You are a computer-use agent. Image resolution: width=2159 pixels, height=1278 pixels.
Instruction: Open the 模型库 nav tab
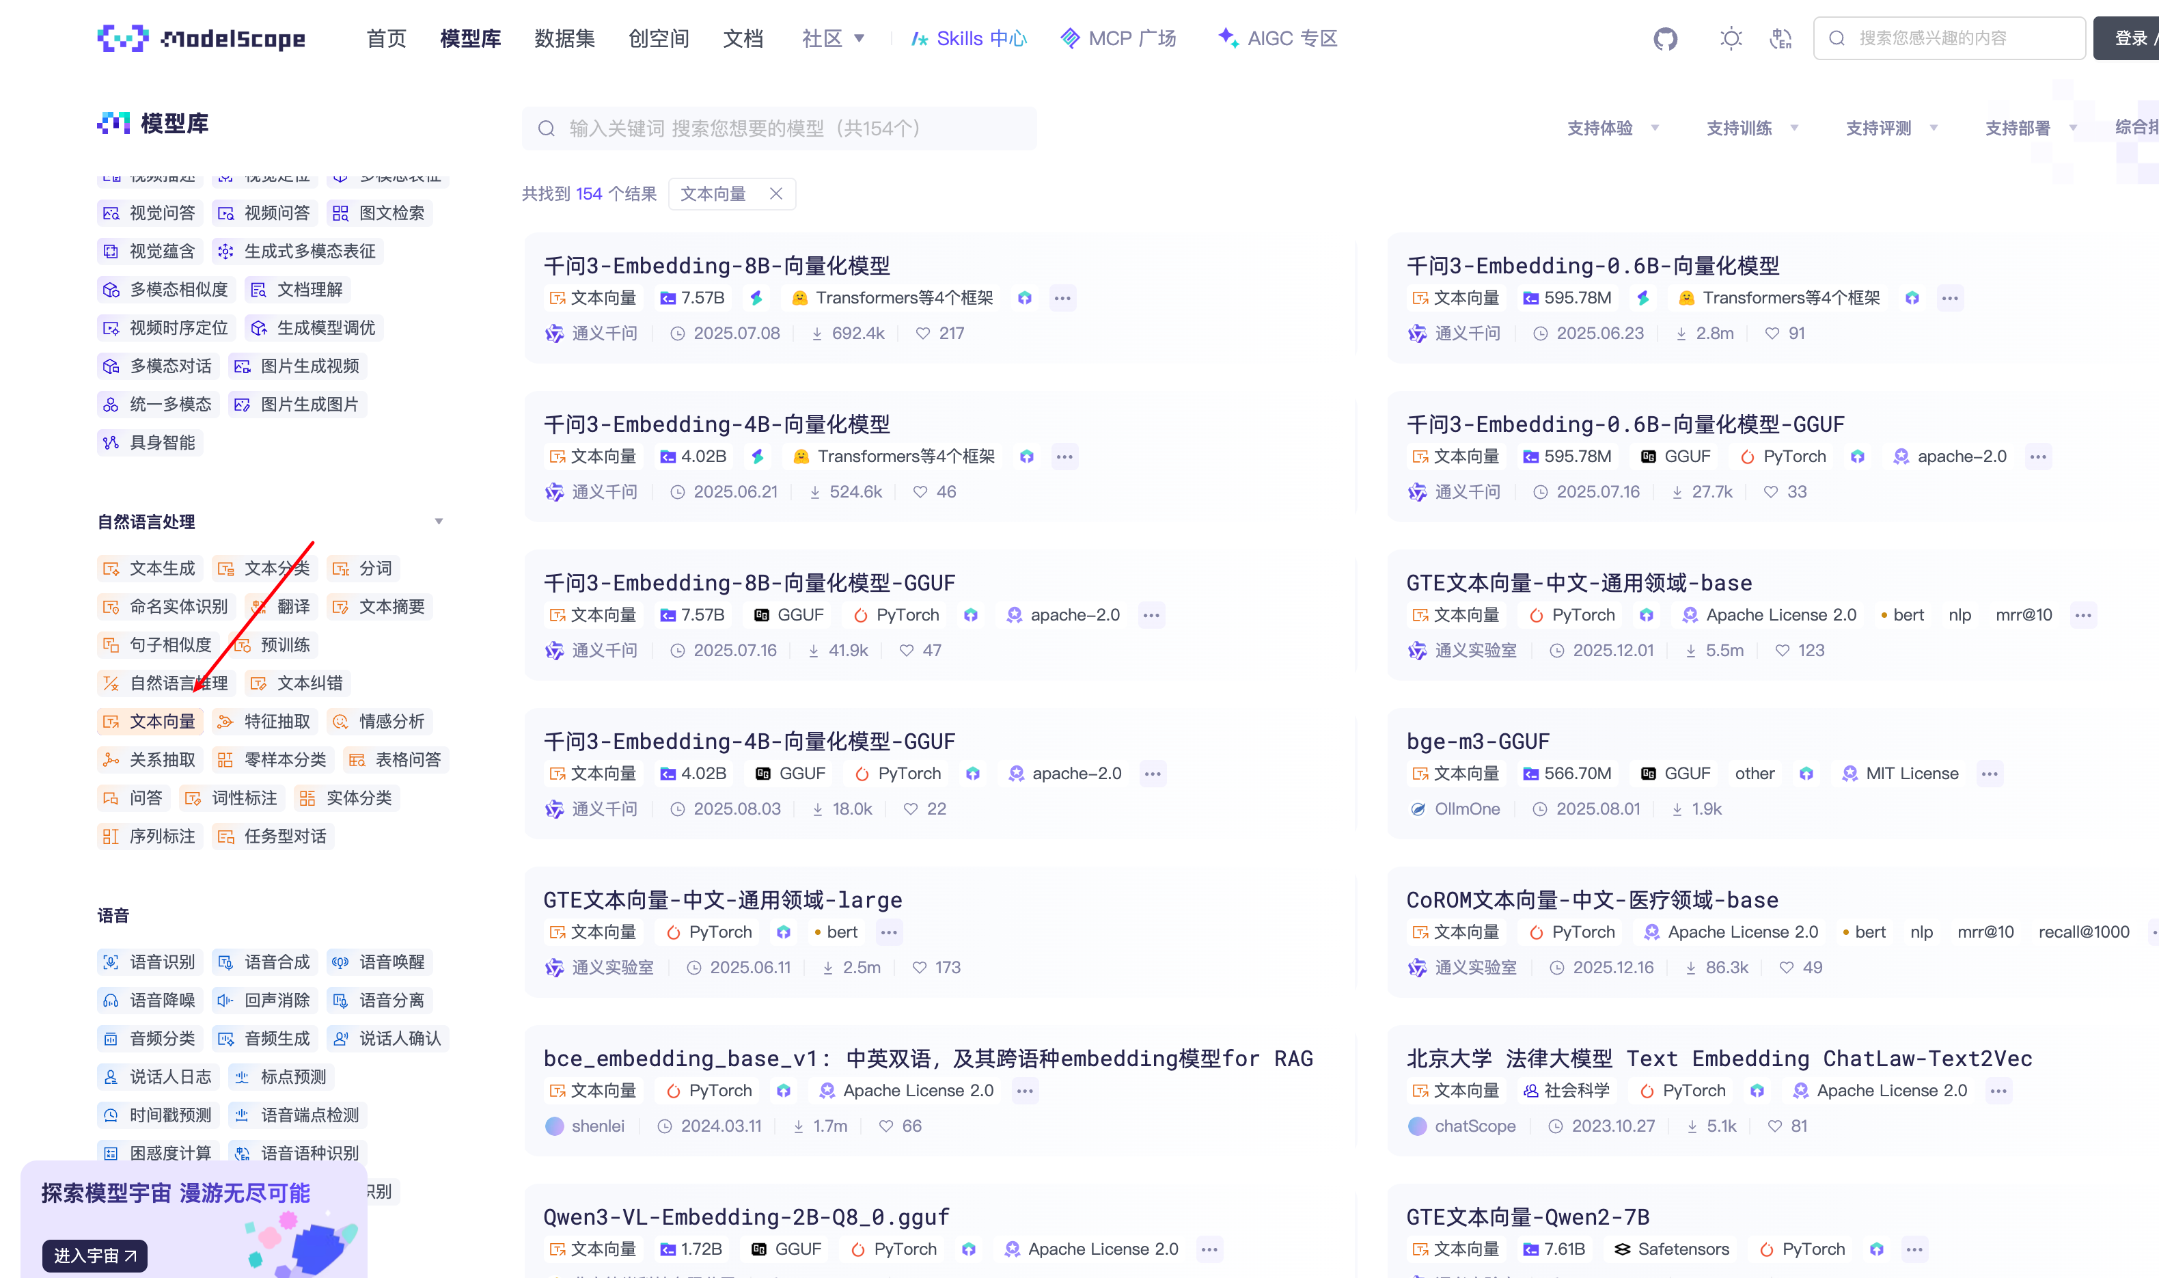coord(470,39)
